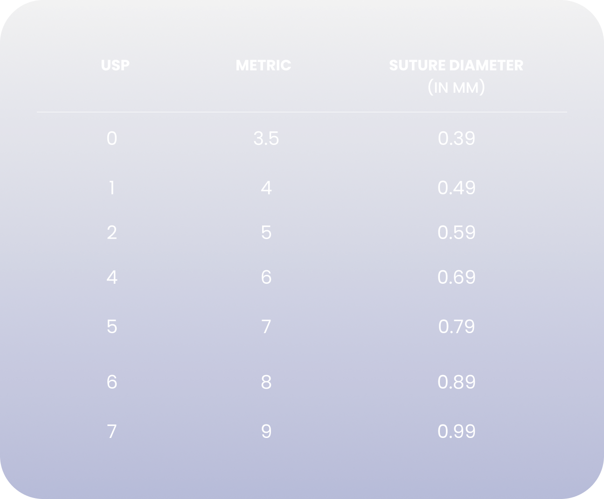Click the 3.5 metric value
This screenshot has height=499, width=604.
(266, 138)
